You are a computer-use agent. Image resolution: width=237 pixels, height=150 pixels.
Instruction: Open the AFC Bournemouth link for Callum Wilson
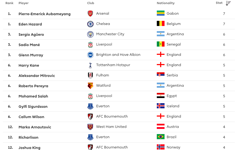112,116
